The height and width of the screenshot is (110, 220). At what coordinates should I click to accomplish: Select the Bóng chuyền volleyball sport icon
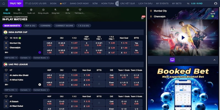pos(43,11)
